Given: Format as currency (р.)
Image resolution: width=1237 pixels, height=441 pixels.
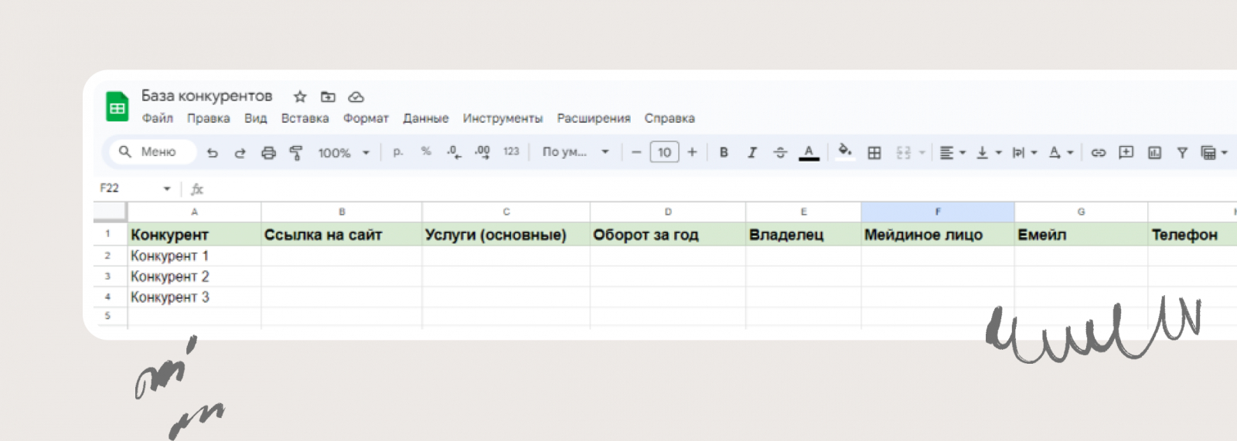Looking at the screenshot, I should [398, 152].
